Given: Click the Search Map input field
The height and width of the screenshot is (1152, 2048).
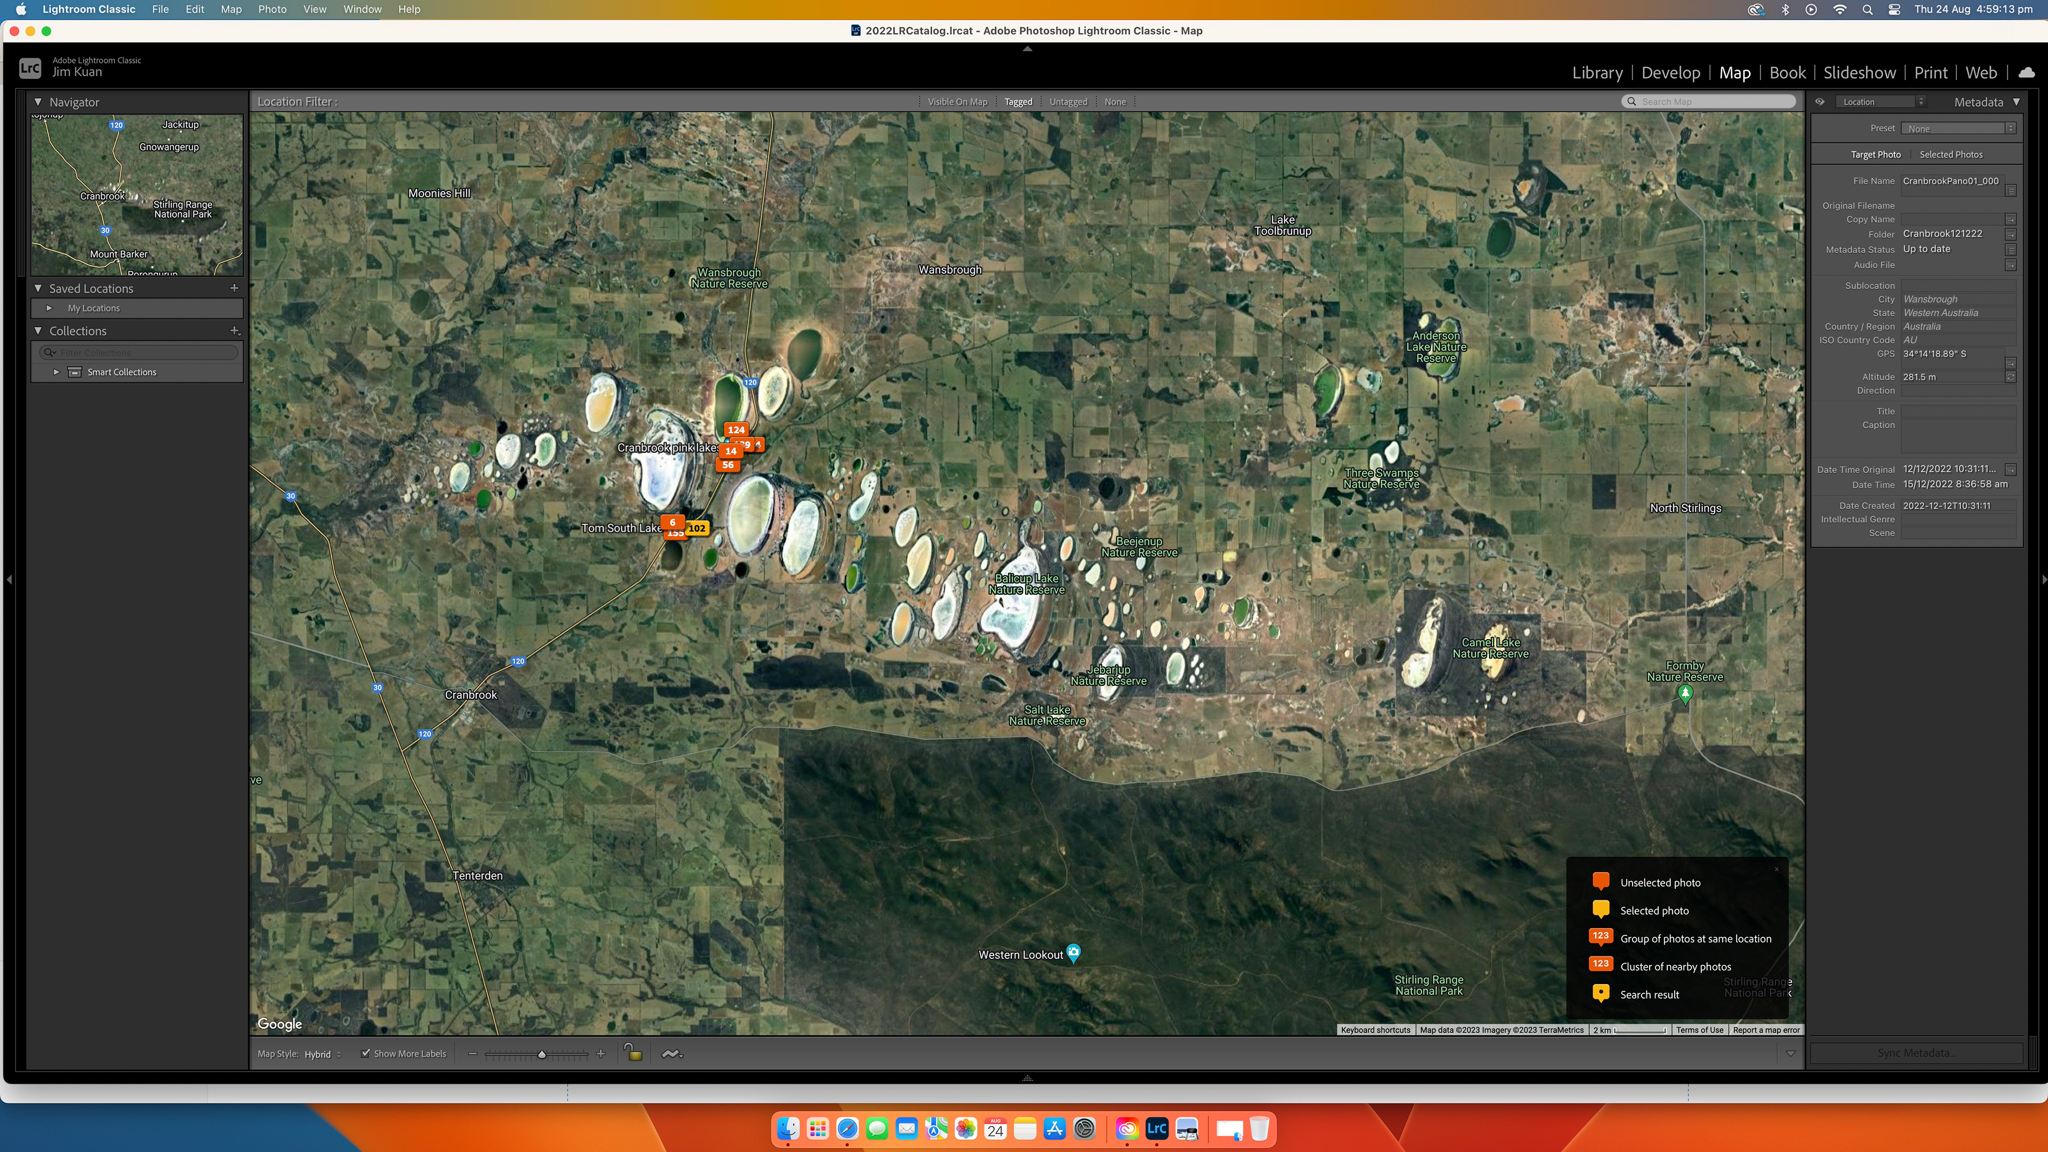Looking at the screenshot, I should pyautogui.click(x=1708, y=102).
